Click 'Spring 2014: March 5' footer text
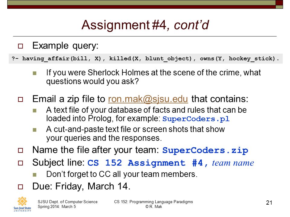 [57, 207]
